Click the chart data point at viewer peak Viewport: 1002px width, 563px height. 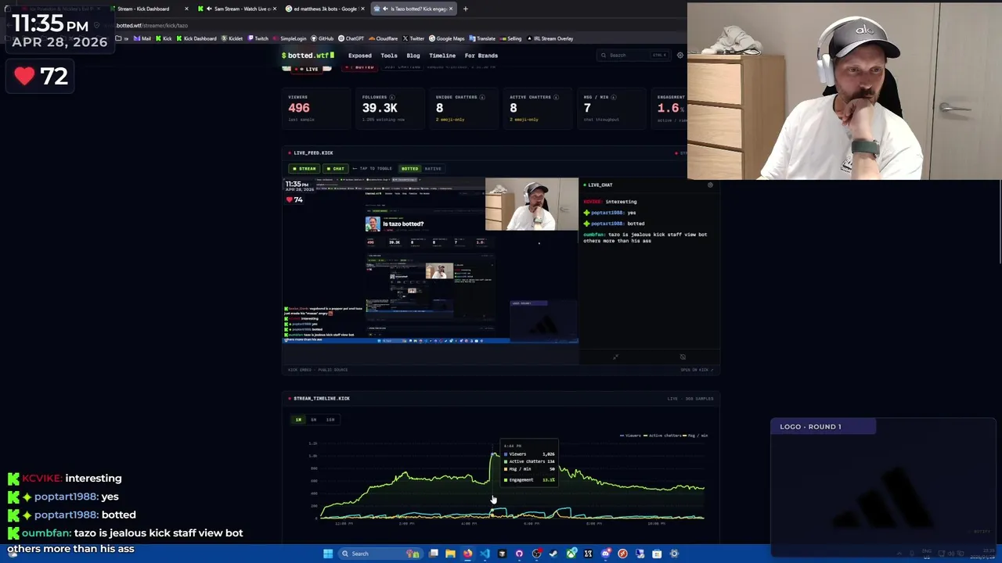pyautogui.click(x=493, y=454)
